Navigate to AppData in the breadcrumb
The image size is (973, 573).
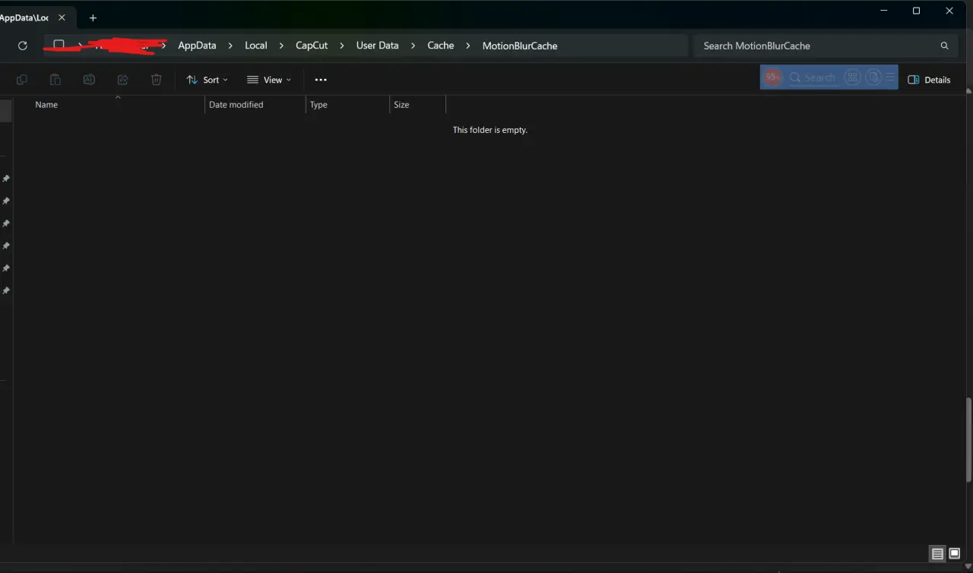[197, 46]
